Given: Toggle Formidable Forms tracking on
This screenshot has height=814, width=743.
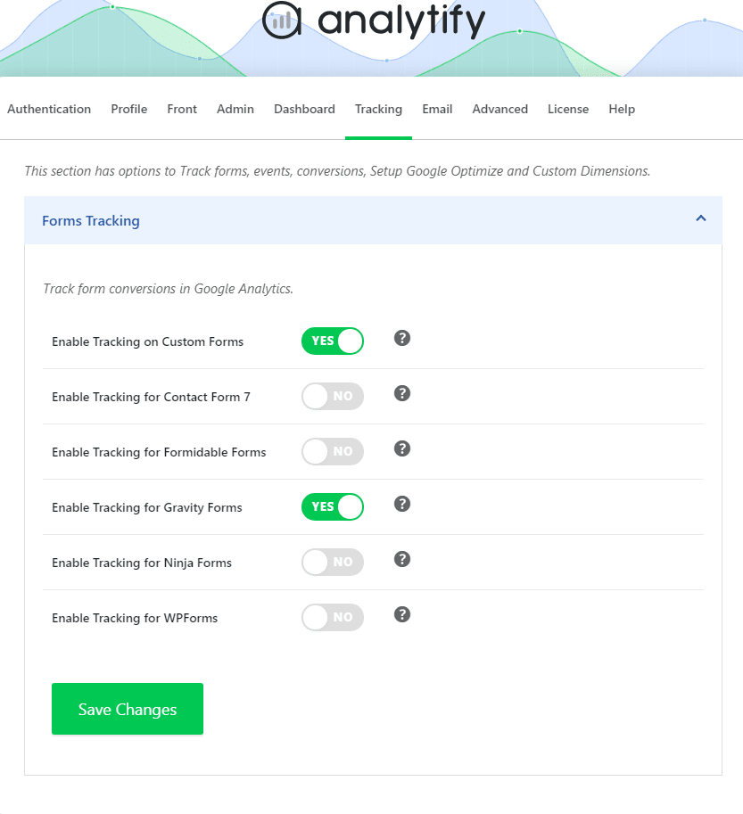Looking at the screenshot, I should pyautogui.click(x=333, y=452).
